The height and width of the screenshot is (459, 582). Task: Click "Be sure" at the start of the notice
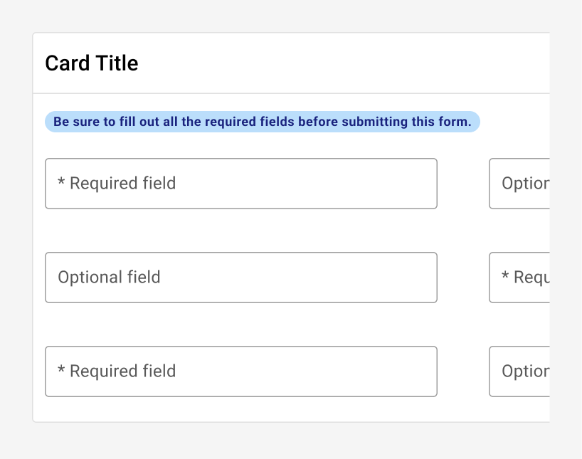tap(76, 122)
